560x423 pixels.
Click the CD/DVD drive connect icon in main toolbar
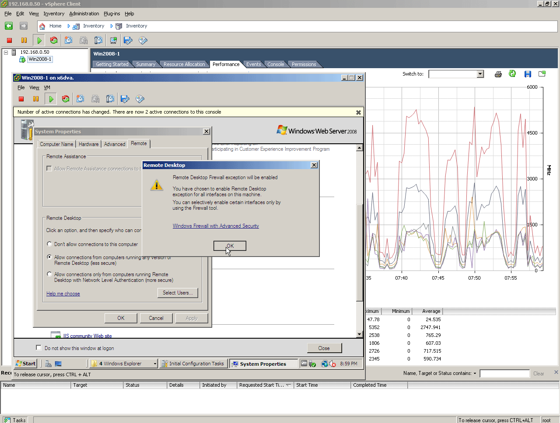tap(143, 41)
